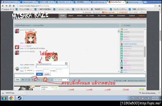Click the insert link icon
Viewport: 162px width, 106px height.
tap(39, 80)
